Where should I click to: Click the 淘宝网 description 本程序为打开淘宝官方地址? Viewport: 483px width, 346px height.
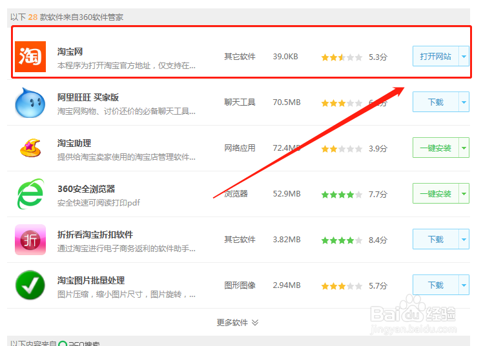pos(127,66)
